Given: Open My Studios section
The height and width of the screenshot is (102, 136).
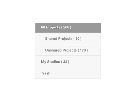Looking at the screenshot, I should click(x=68, y=61).
